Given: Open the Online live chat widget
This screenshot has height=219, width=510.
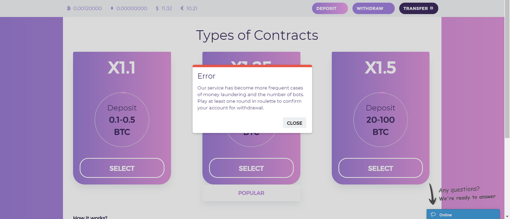Looking at the screenshot, I should [x=463, y=214].
